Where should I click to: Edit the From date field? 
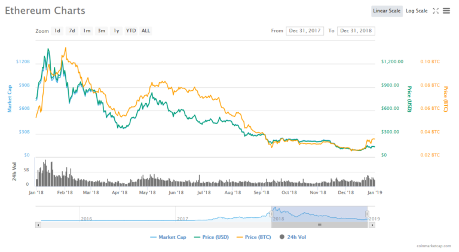(x=304, y=30)
